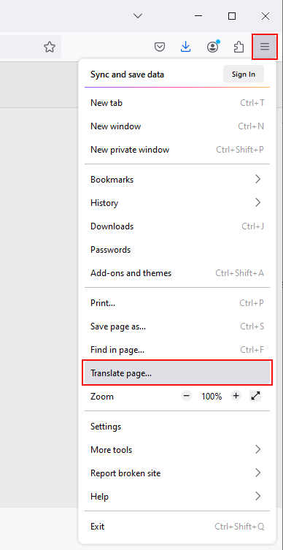
Task: Open Add-ons and themes
Action: (177, 273)
